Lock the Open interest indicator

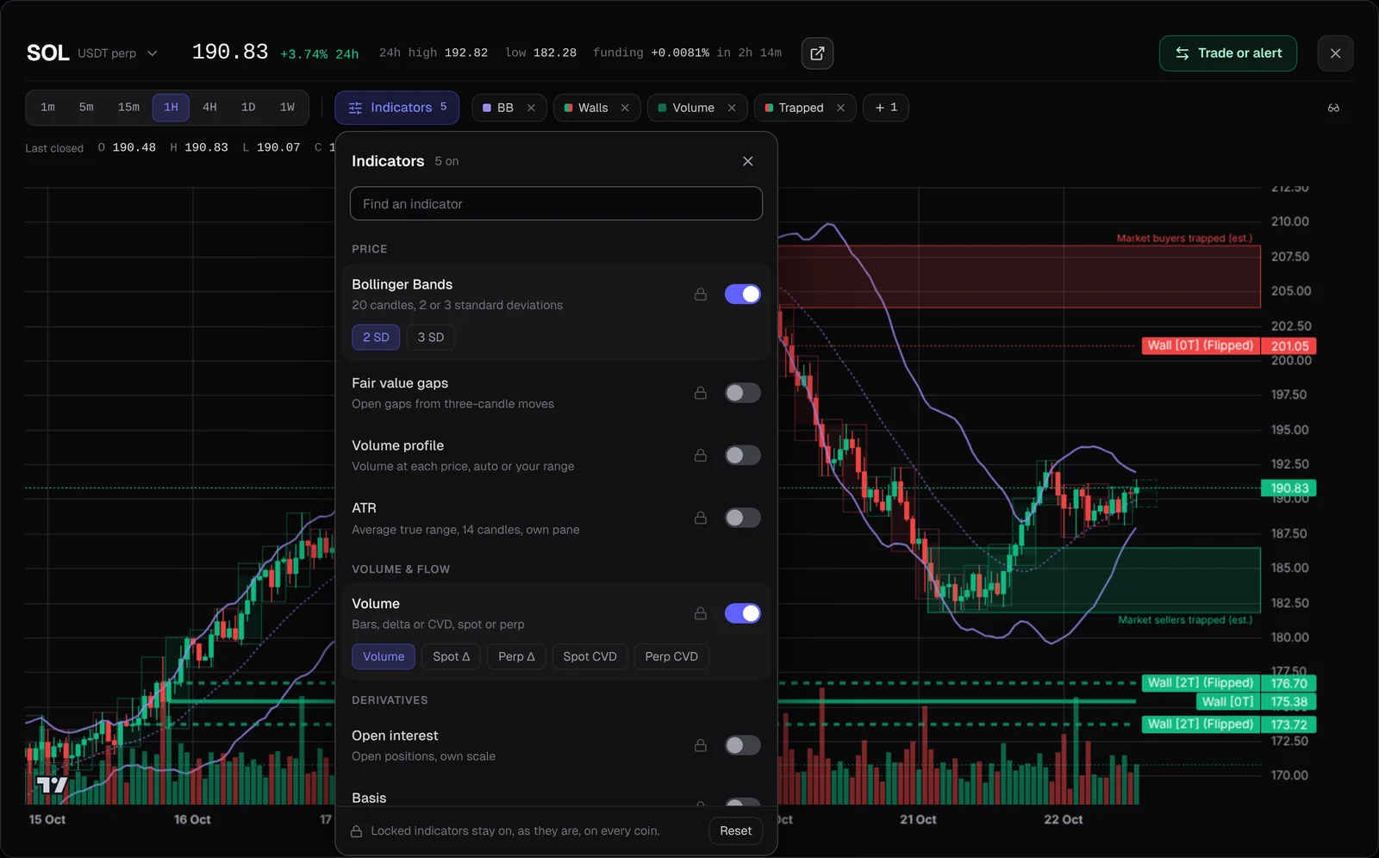(x=701, y=745)
